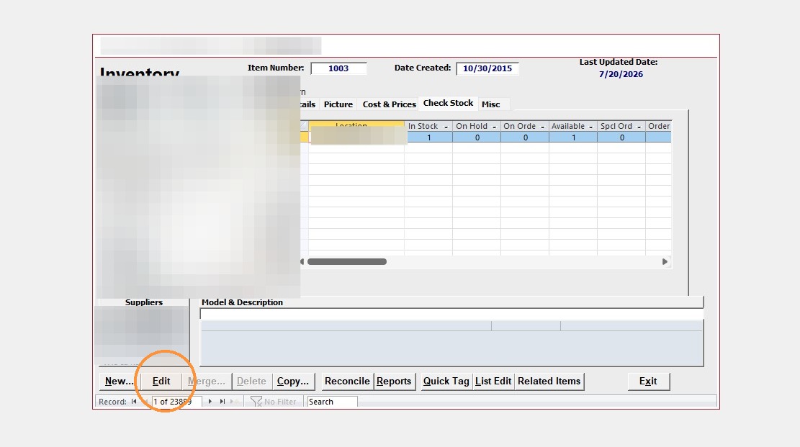
Task: Exit the Inventory form
Action: (648, 381)
